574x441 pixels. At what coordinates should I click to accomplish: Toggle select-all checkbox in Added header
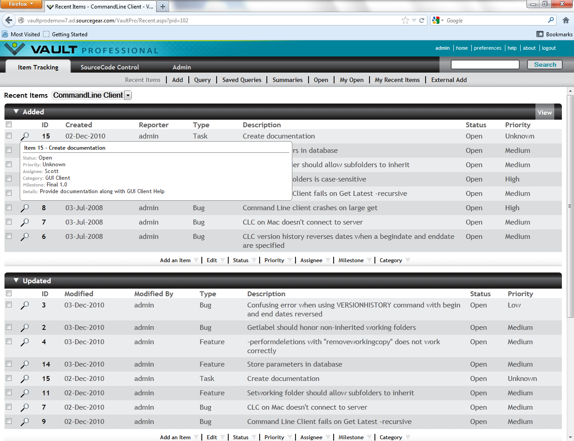[x=9, y=125]
